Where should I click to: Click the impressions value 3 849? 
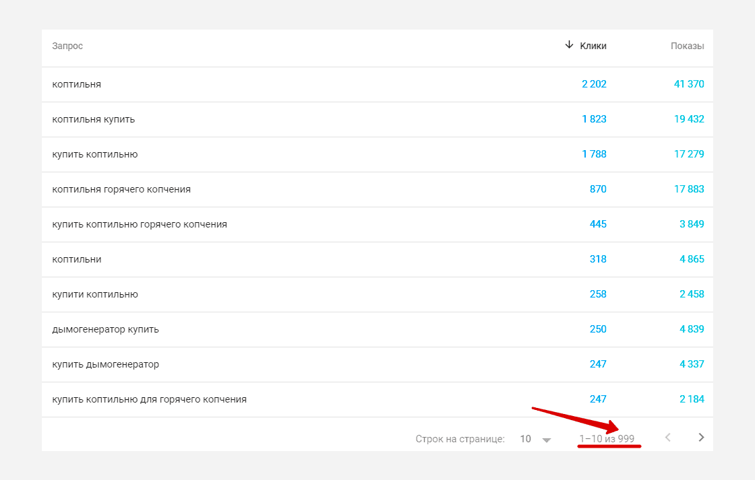coord(692,224)
